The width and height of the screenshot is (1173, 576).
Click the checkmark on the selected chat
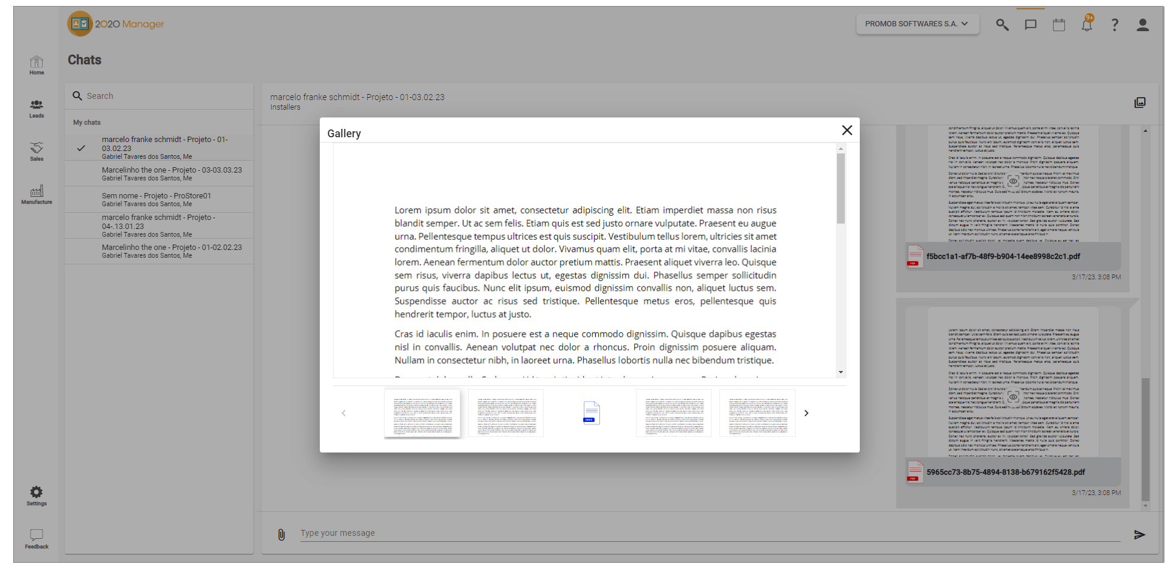click(81, 148)
